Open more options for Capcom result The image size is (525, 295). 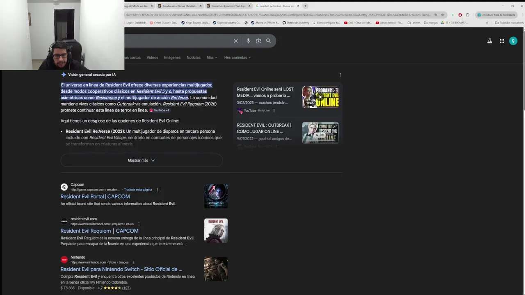[x=157, y=190]
